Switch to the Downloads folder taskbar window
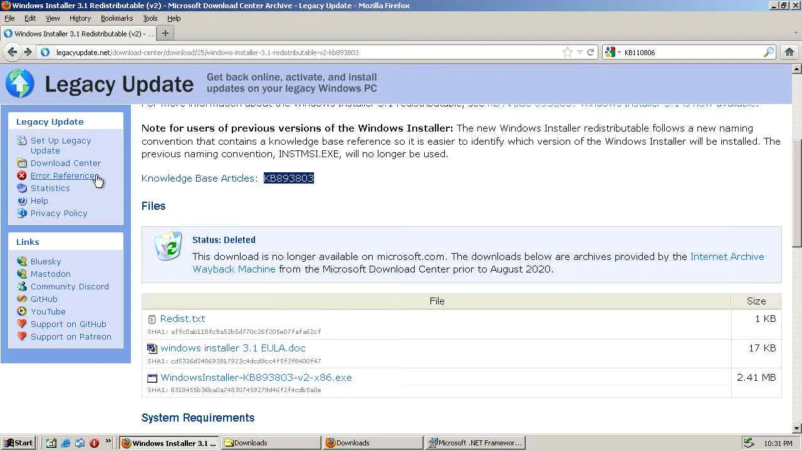Viewport: 802px width, 451px height. pos(272,443)
